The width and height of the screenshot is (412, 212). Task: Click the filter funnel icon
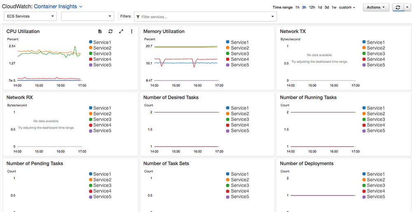click(x=138, y=16)
